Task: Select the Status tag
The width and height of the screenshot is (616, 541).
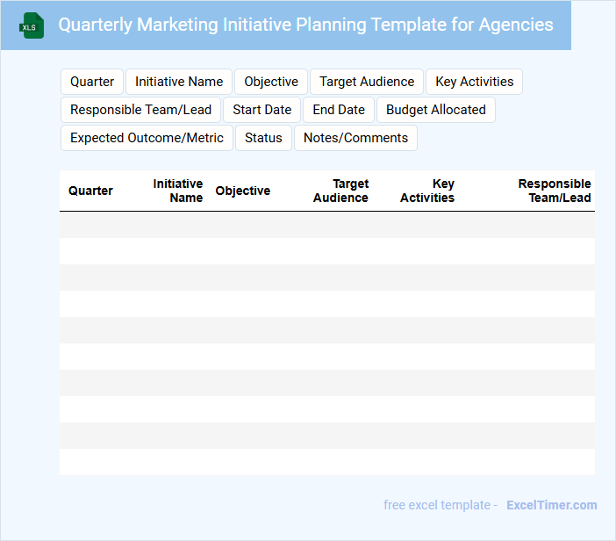Action: [263, 138]
